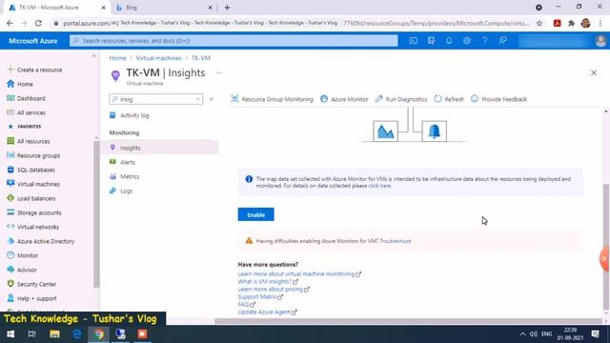Image resolution: width=610 pixels, height=343 pixels.
Task: Reload the page in Chrome
Action: (38, 23)
